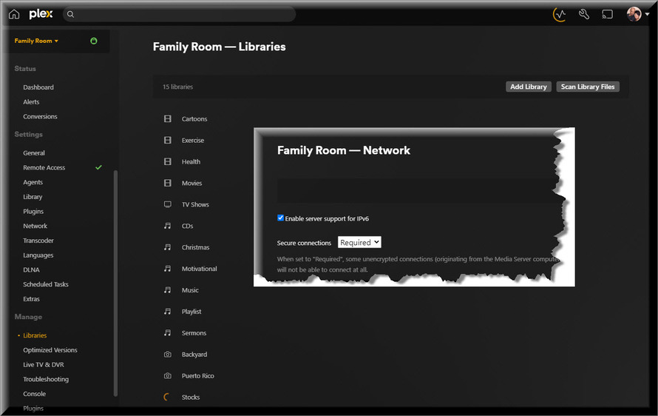Image resolution: width=658 pixels, height=416 pixels.
Task: Click the TV Shows library name
Action: tap(195, 204)
